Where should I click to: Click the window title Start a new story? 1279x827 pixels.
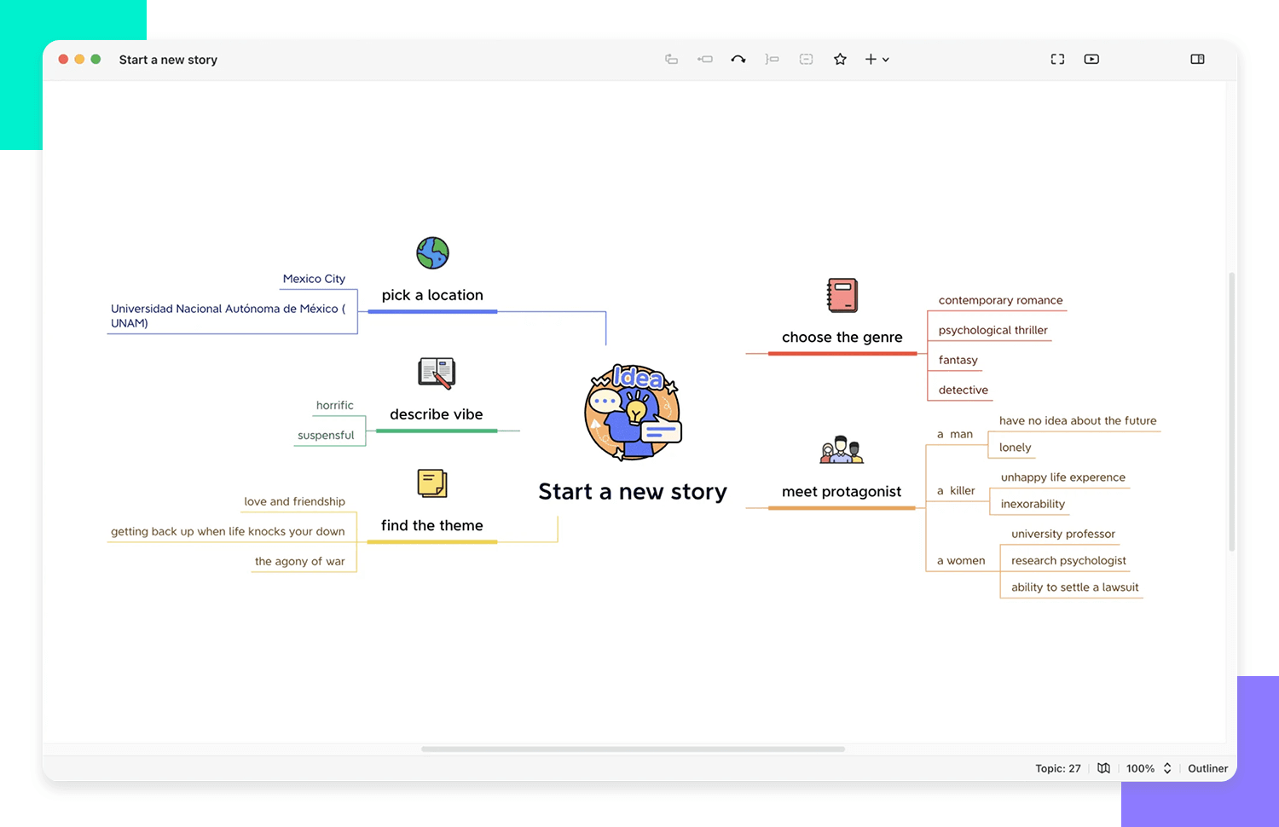(168, 60)
